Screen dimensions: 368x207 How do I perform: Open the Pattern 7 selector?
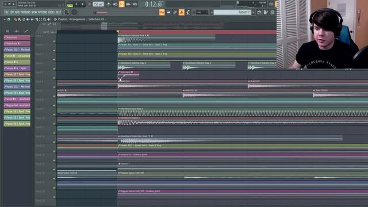coord(232,12)
